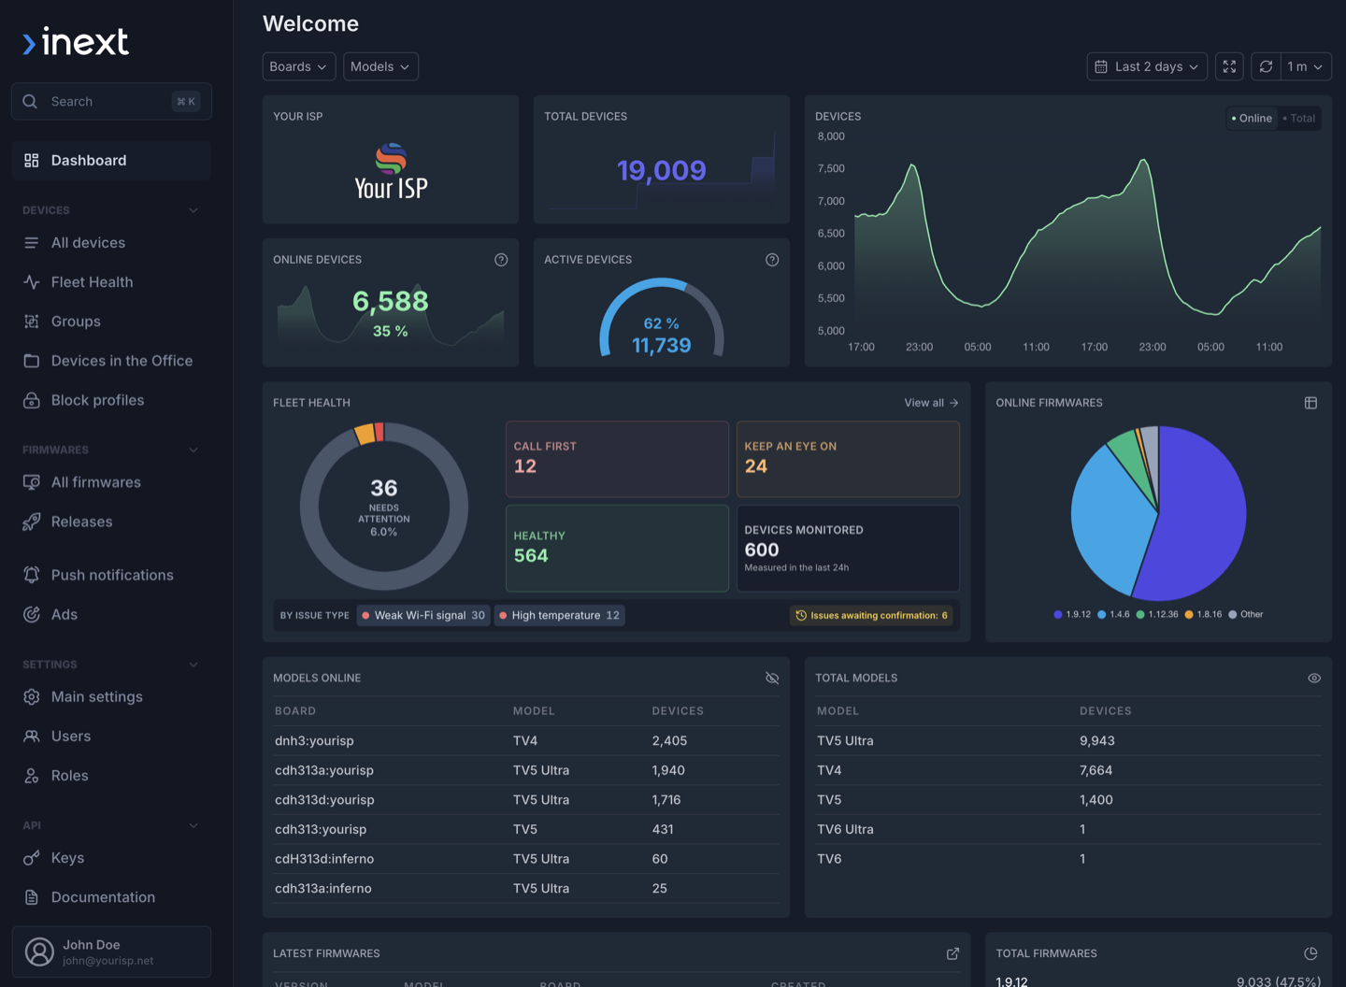1346x987 pixels.
Task: Toggle the 1.8.16 firmware legend entry
Action: coord(1203,614)
